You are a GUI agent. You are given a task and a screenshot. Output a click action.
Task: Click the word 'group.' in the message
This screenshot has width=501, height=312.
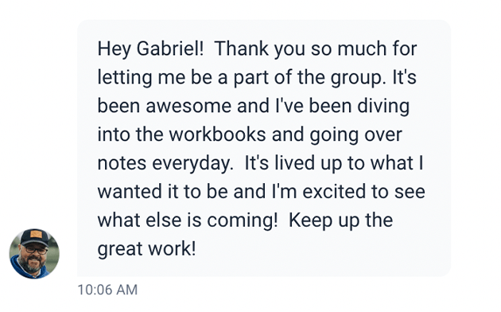(356, 78)
